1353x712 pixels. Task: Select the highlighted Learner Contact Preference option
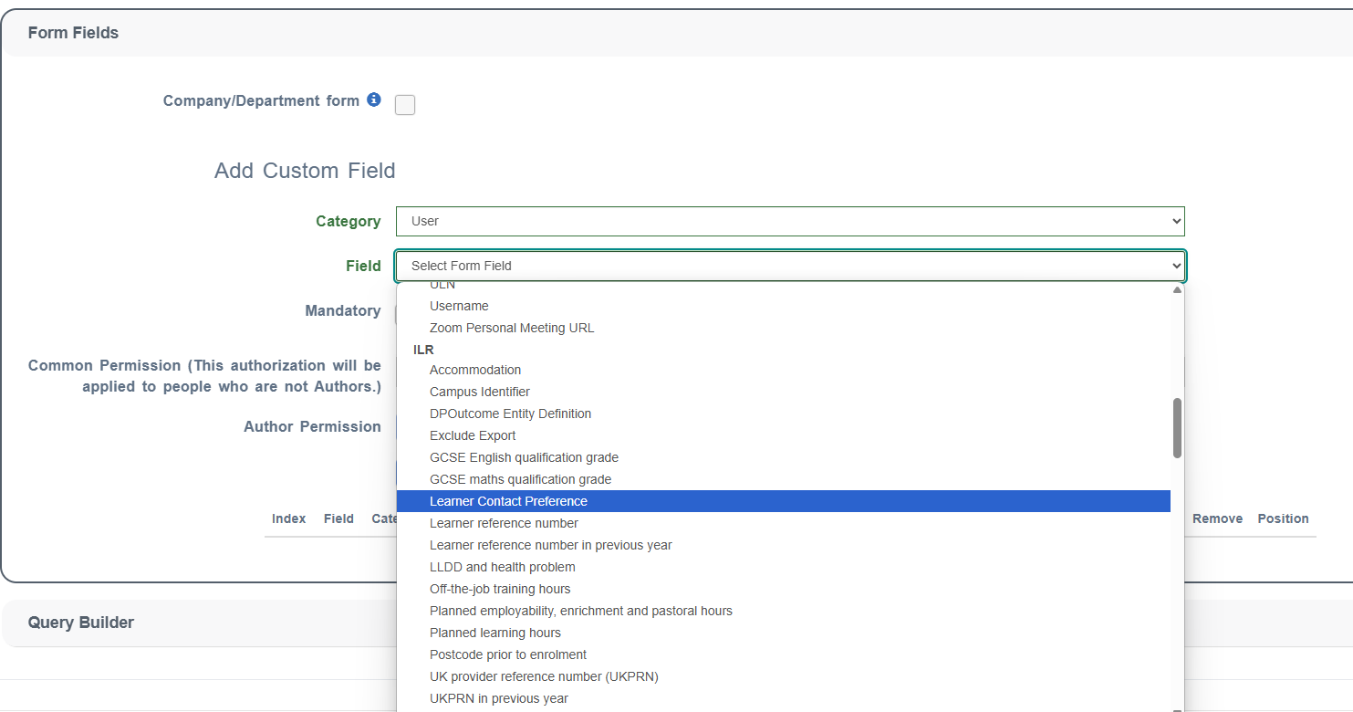tap(784, 501)
